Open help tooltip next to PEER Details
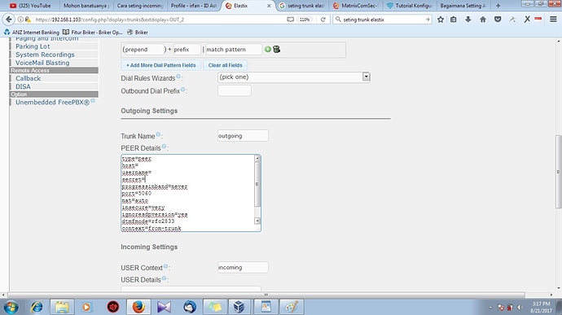 (x=164, y=147)
